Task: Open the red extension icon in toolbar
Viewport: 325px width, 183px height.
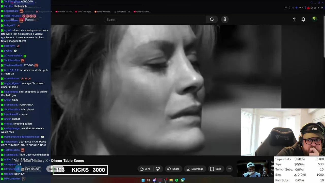Action: 308,8
